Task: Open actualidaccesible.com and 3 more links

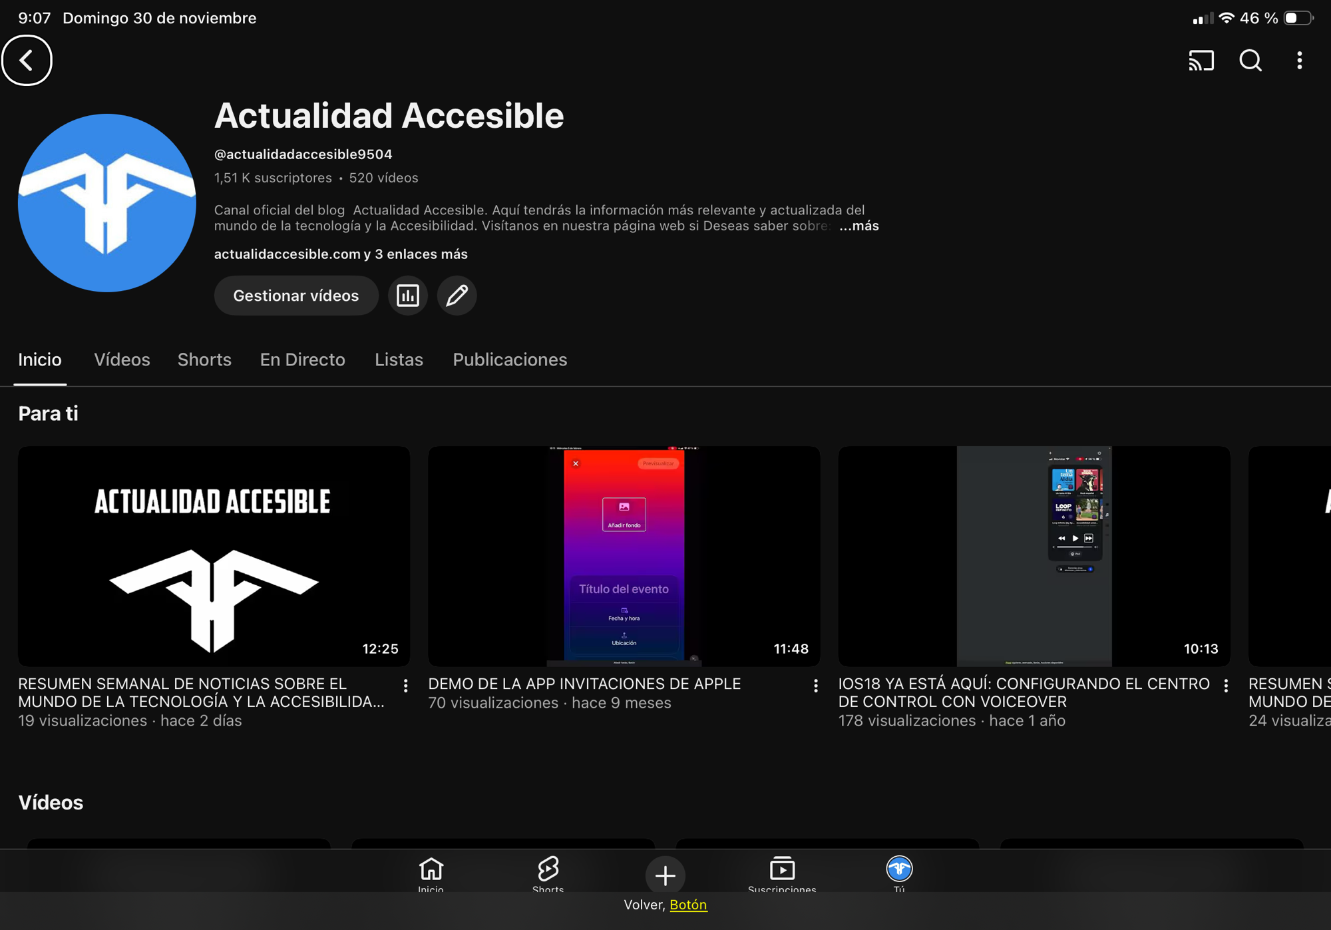Action: pyautogui.click(x=341, y=254)
